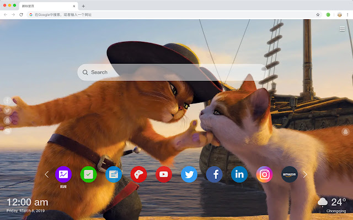Click the 12:00 am clock display
The height and width of the screenshot is (220, 353).
(x=28, y=202)
